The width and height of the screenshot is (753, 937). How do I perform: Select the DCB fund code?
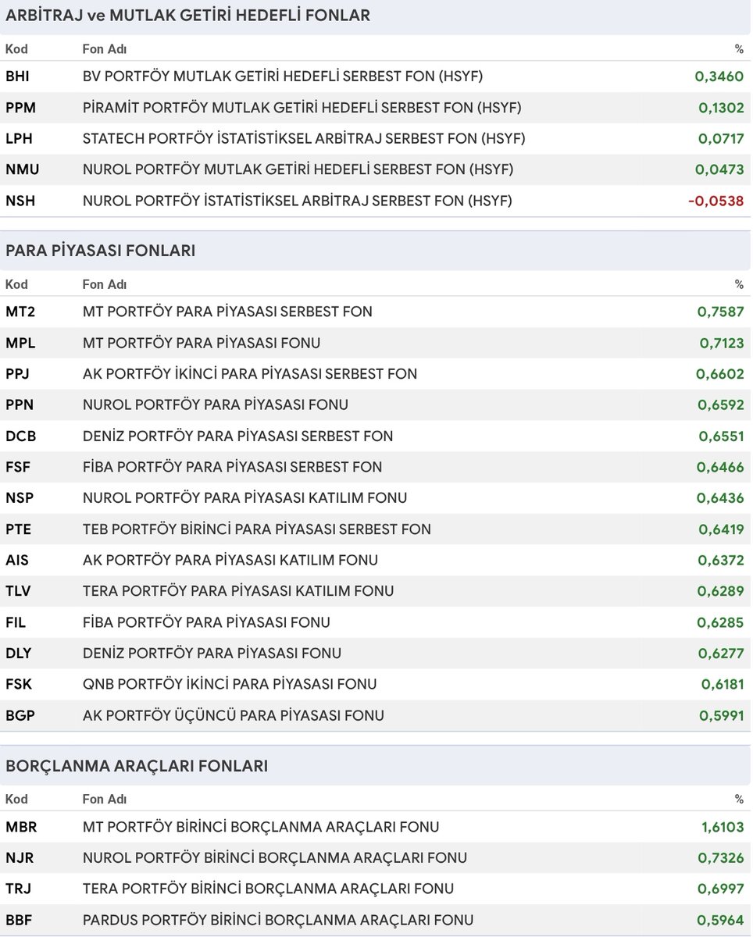click(20, 436)
